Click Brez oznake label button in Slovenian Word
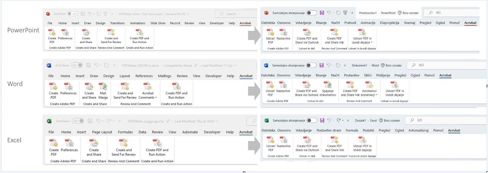 (391, 65)
